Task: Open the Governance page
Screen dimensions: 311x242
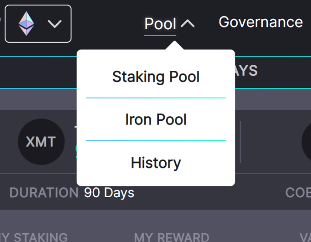Action: [260, 22]
